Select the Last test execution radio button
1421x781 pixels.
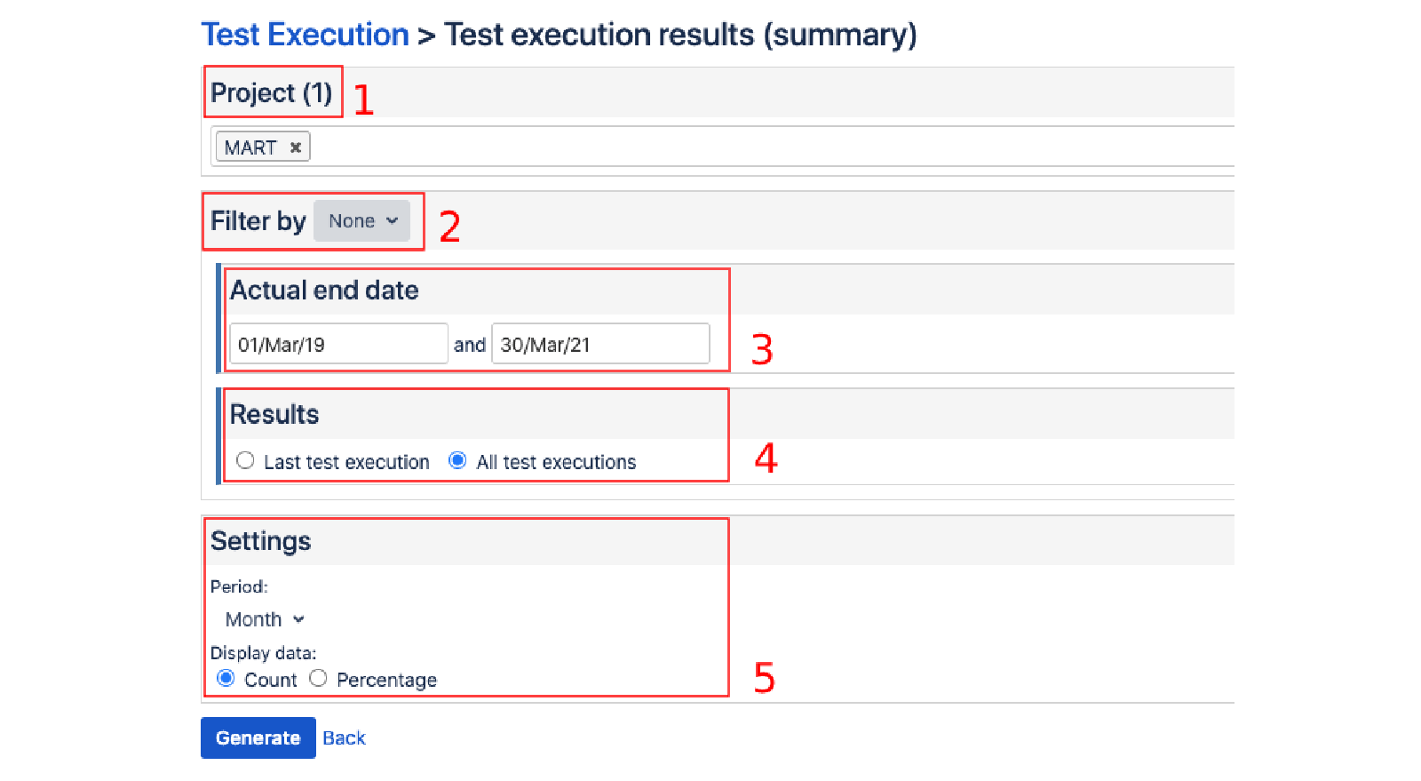coord(245,460)
